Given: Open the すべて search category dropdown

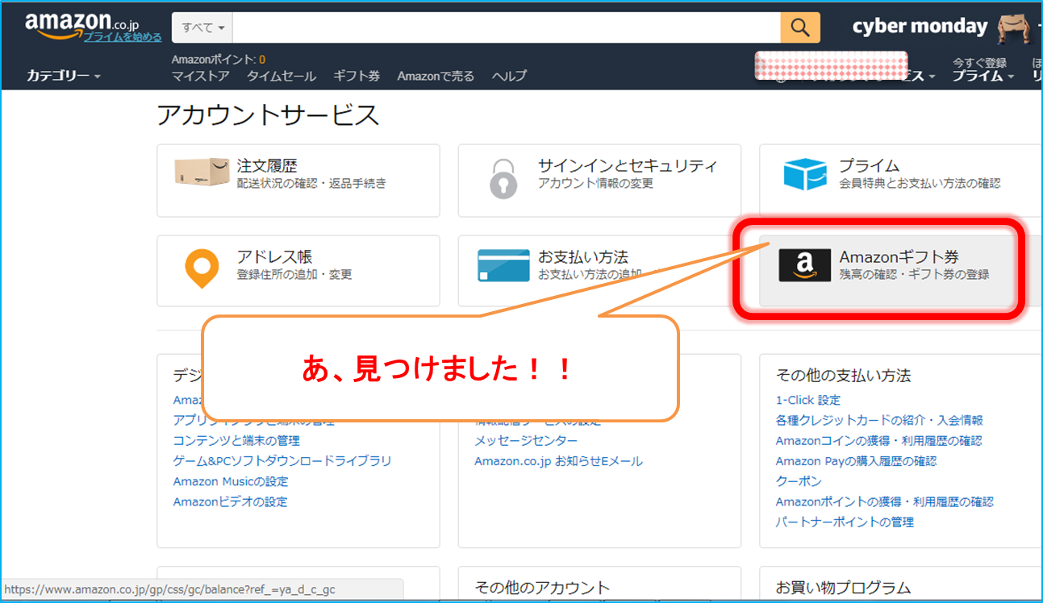Looking at the screenshot, I should [202, 27].
